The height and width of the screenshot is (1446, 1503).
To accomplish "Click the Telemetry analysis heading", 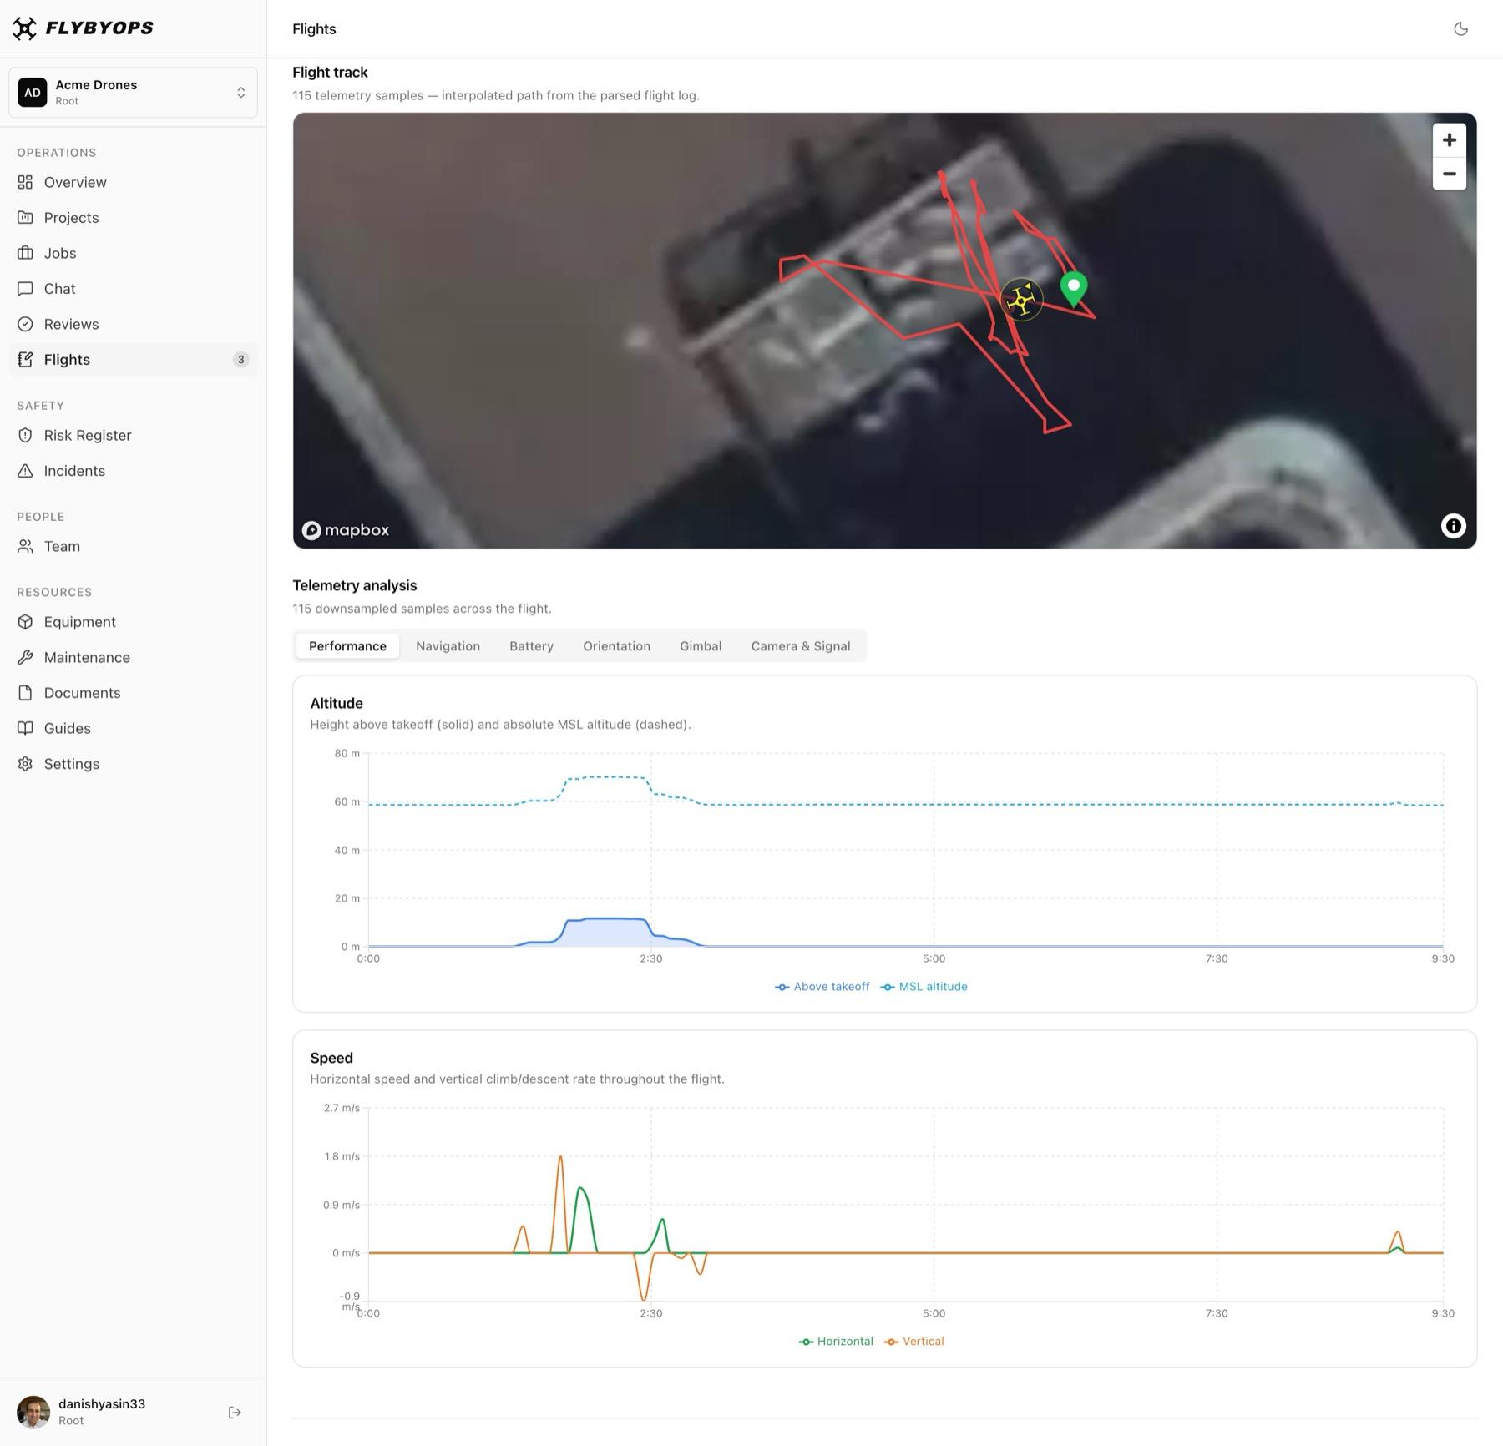I will pos(354,586).
